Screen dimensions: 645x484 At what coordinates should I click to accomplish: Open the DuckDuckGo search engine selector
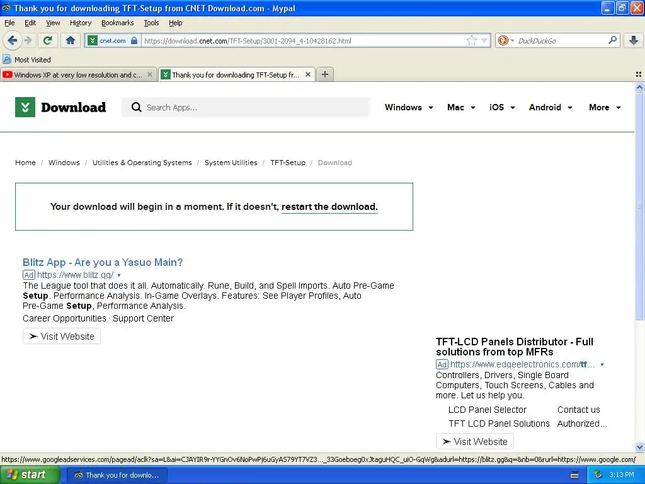[506, 40]
